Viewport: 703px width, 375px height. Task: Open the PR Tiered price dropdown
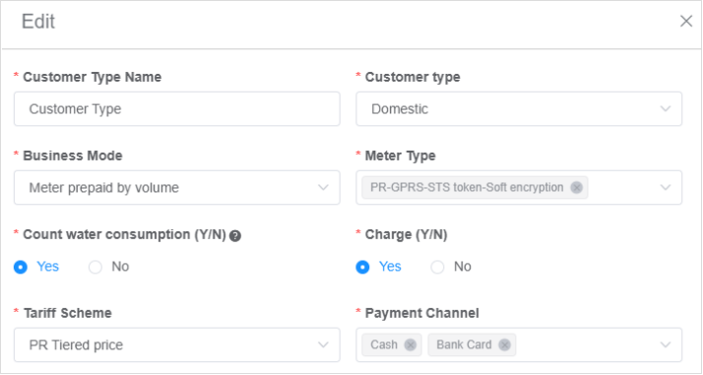pyautogui.click(x=177, y=344)
